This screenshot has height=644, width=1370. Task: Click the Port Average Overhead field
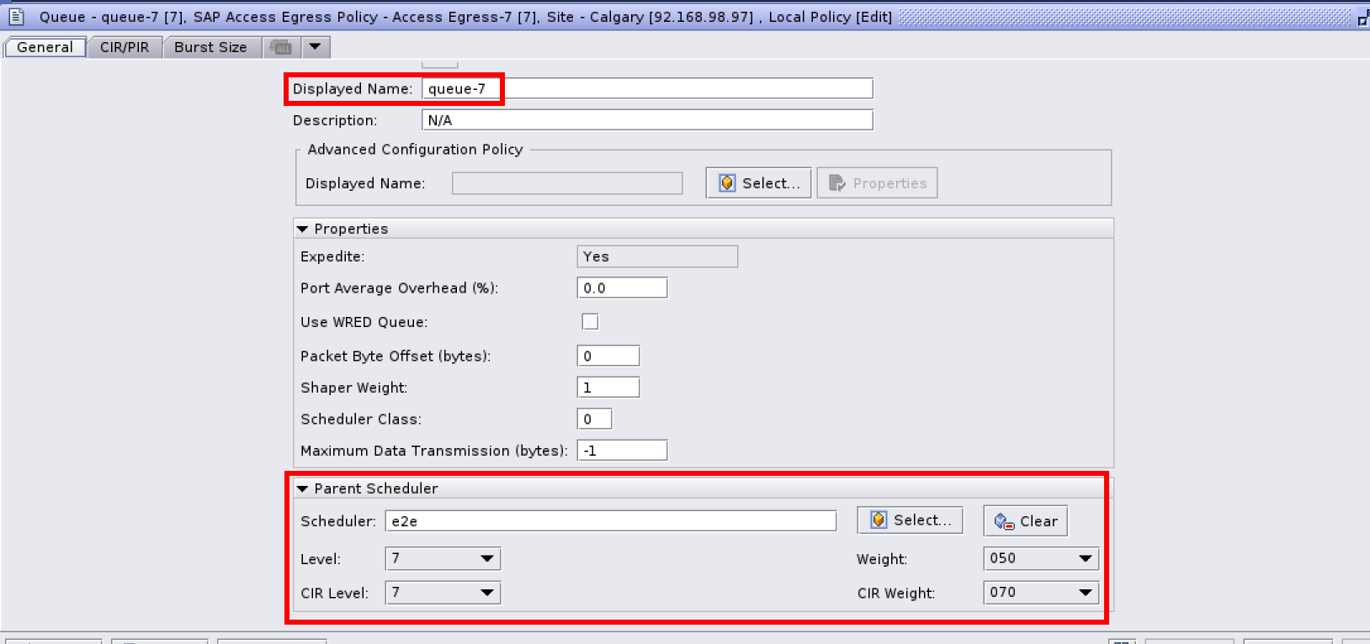[621, 288]
